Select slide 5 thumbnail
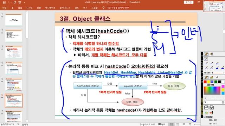 pos(14,84)
